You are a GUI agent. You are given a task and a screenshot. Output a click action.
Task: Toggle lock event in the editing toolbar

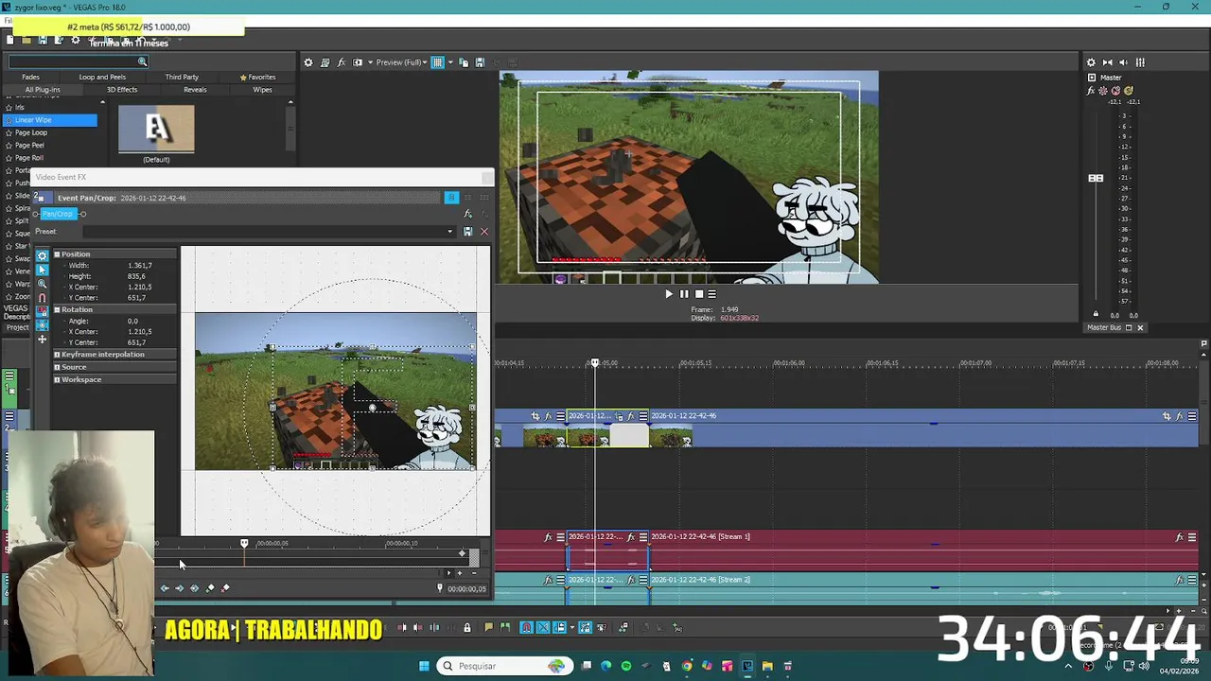466,627
